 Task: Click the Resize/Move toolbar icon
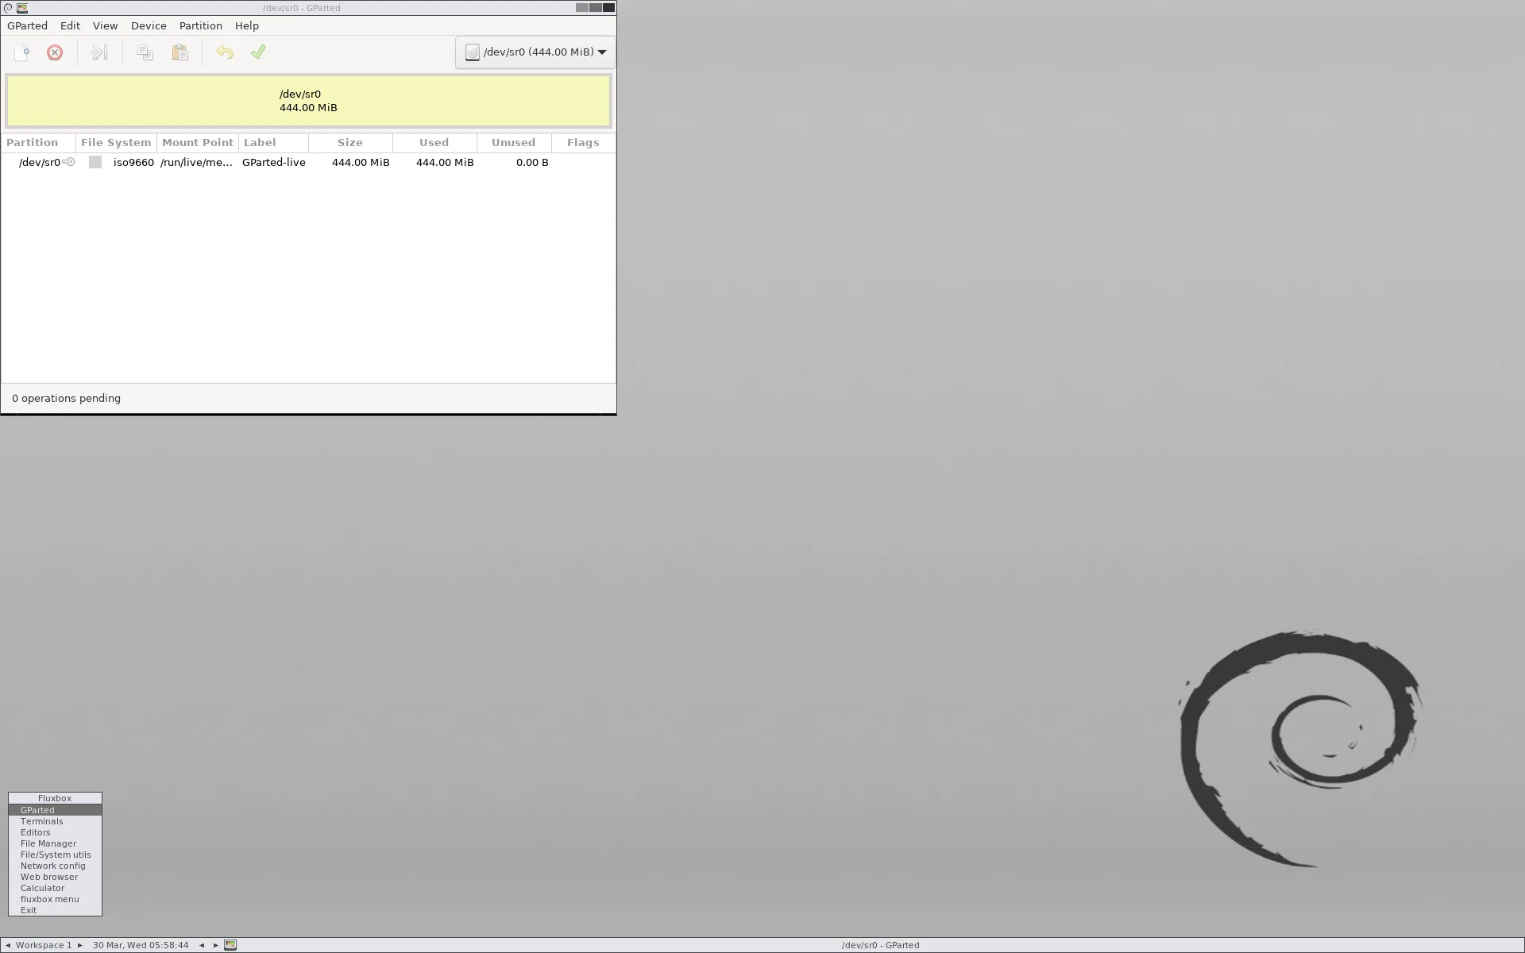point(99,52)
